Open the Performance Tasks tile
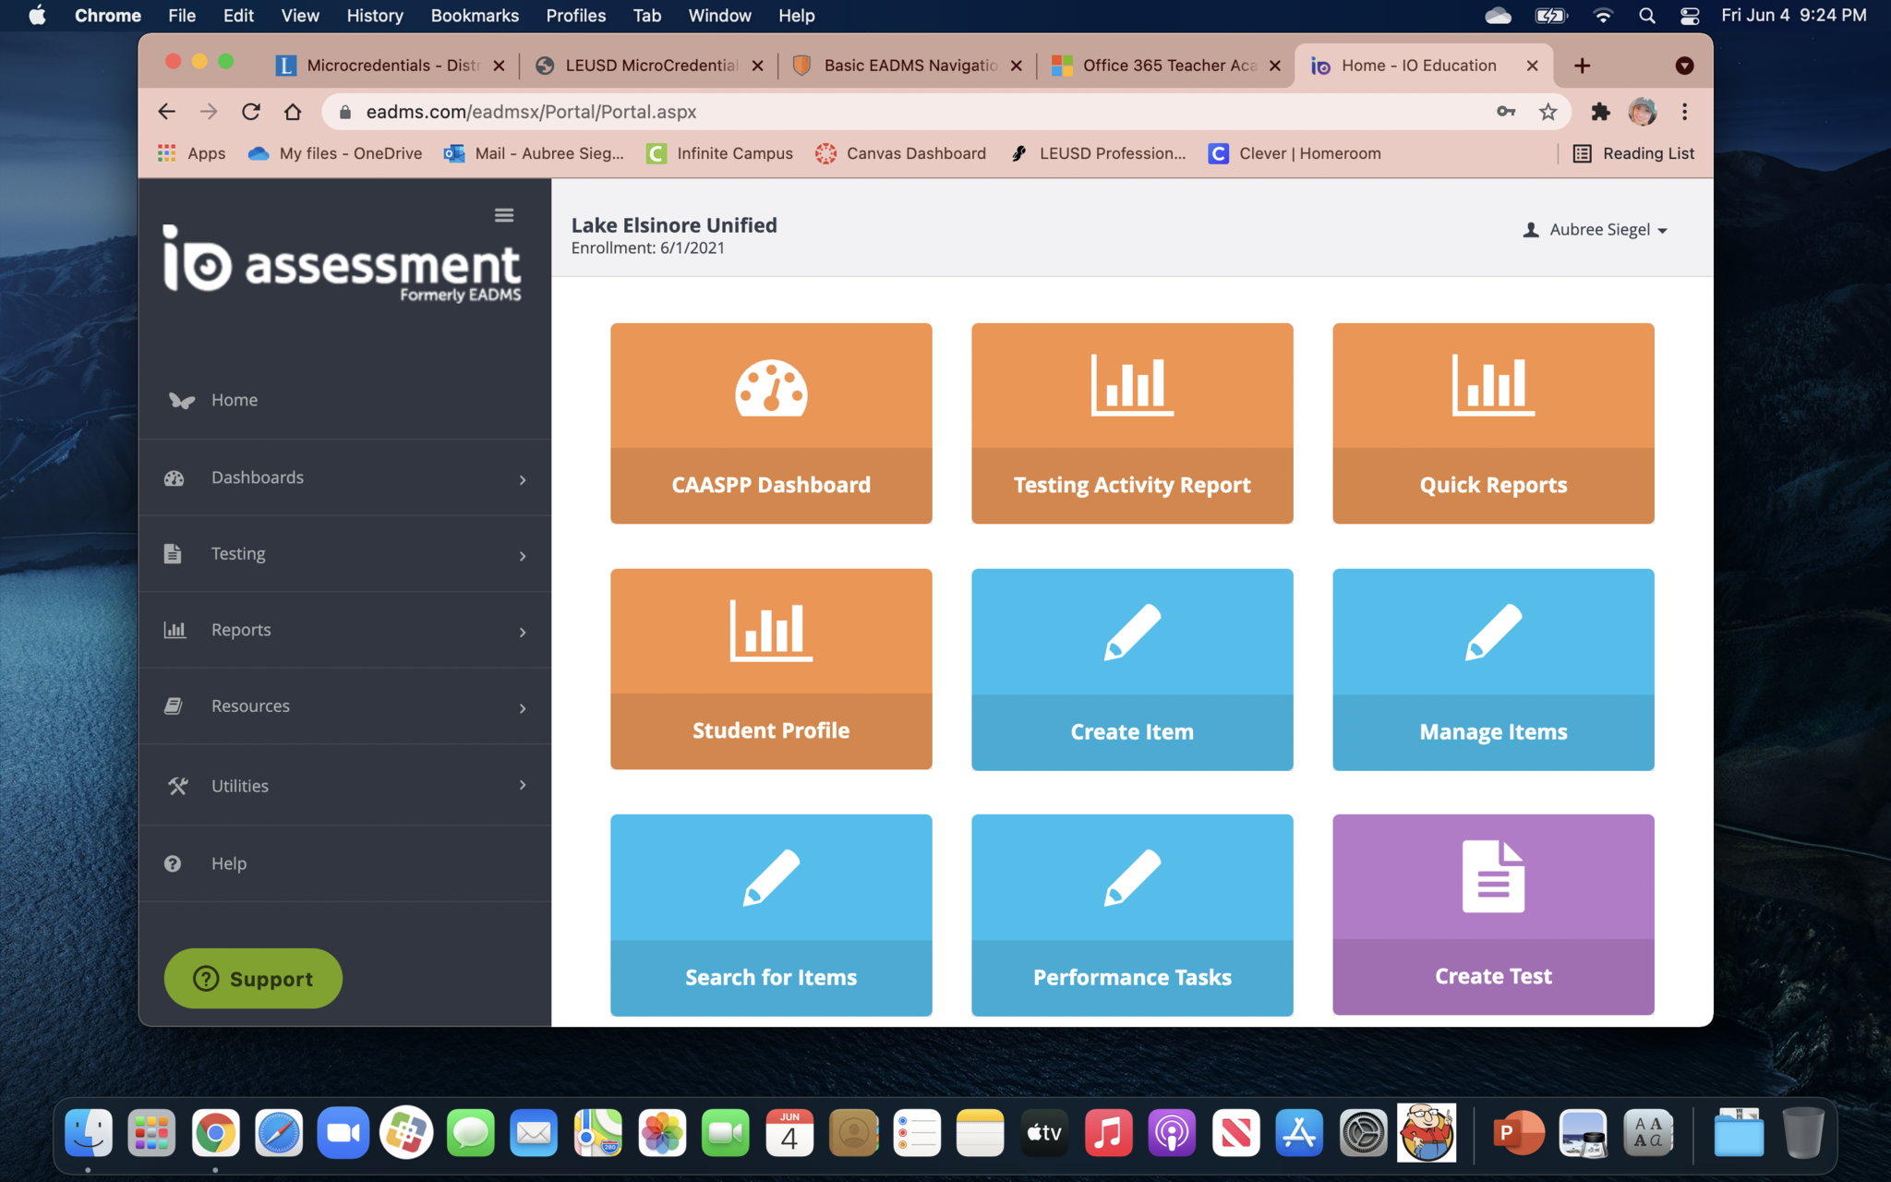1891x1182 pixels. (1132, 914)
